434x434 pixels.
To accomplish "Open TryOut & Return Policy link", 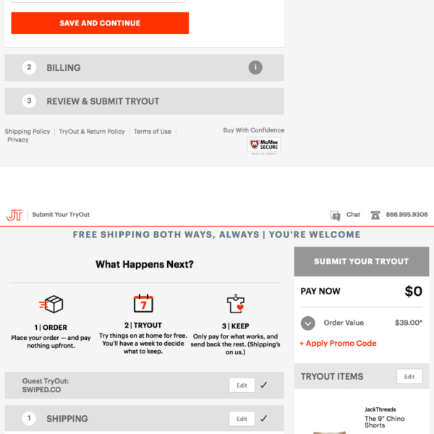I will click(92, 132).
